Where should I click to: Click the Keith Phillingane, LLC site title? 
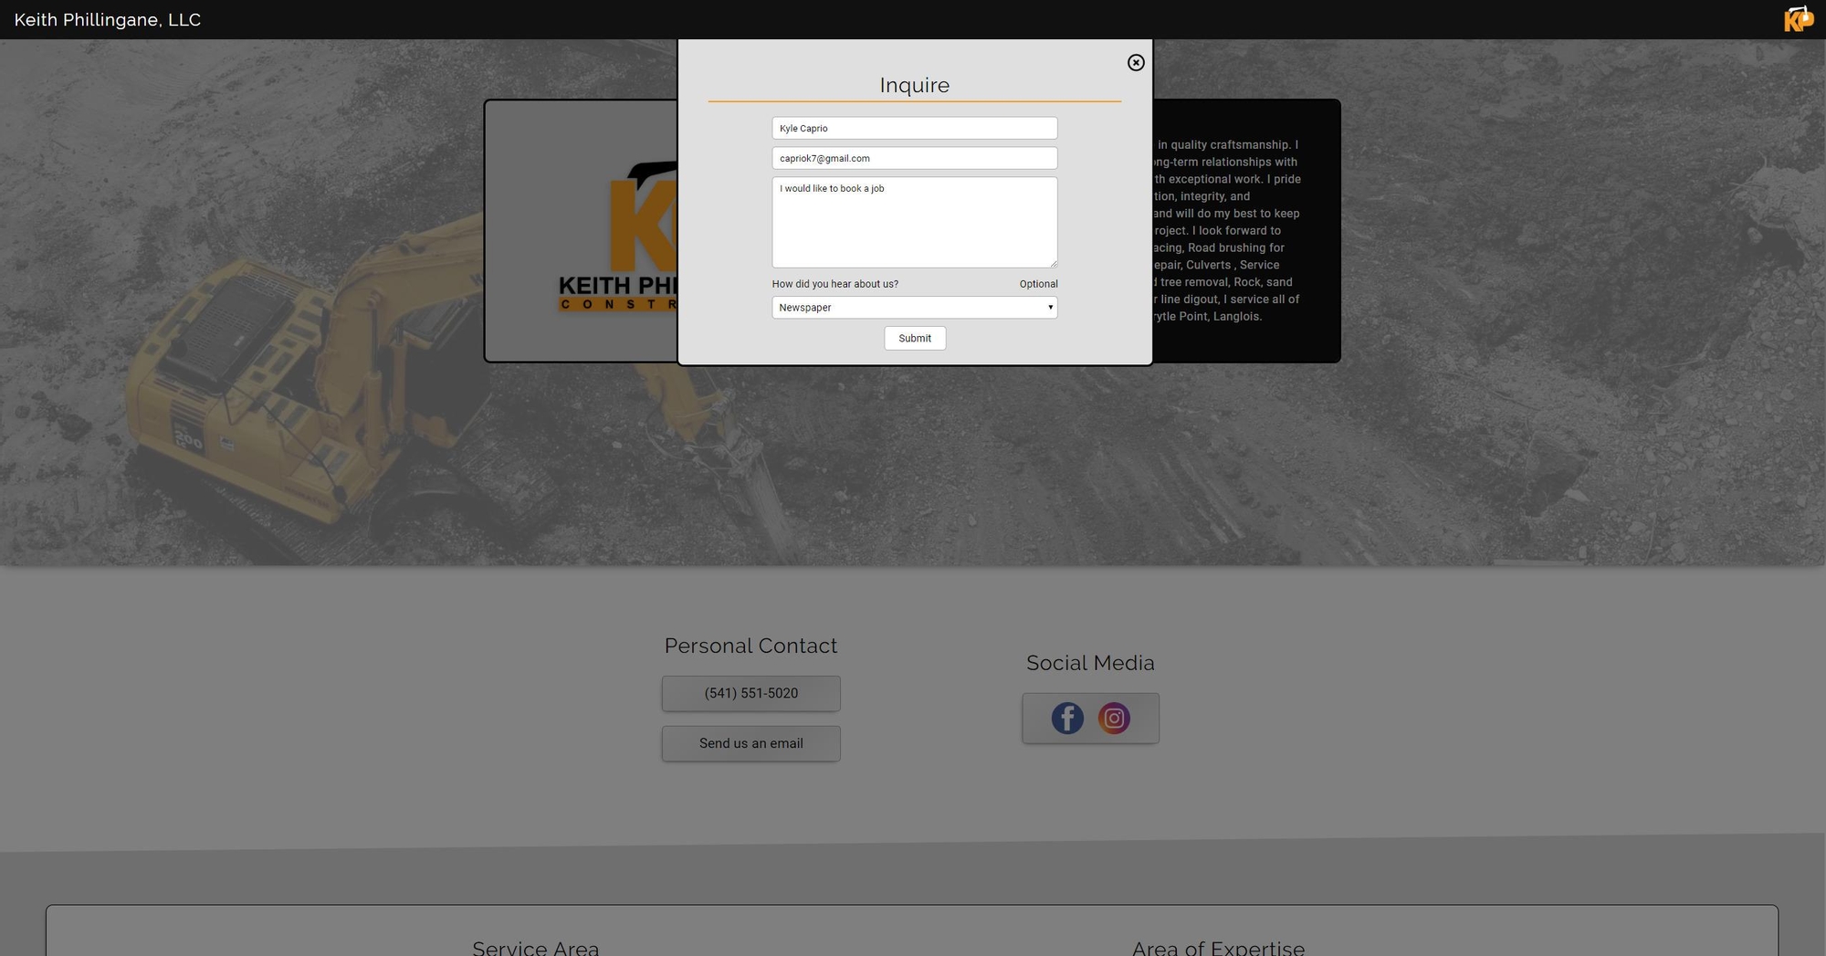point(108,20)
